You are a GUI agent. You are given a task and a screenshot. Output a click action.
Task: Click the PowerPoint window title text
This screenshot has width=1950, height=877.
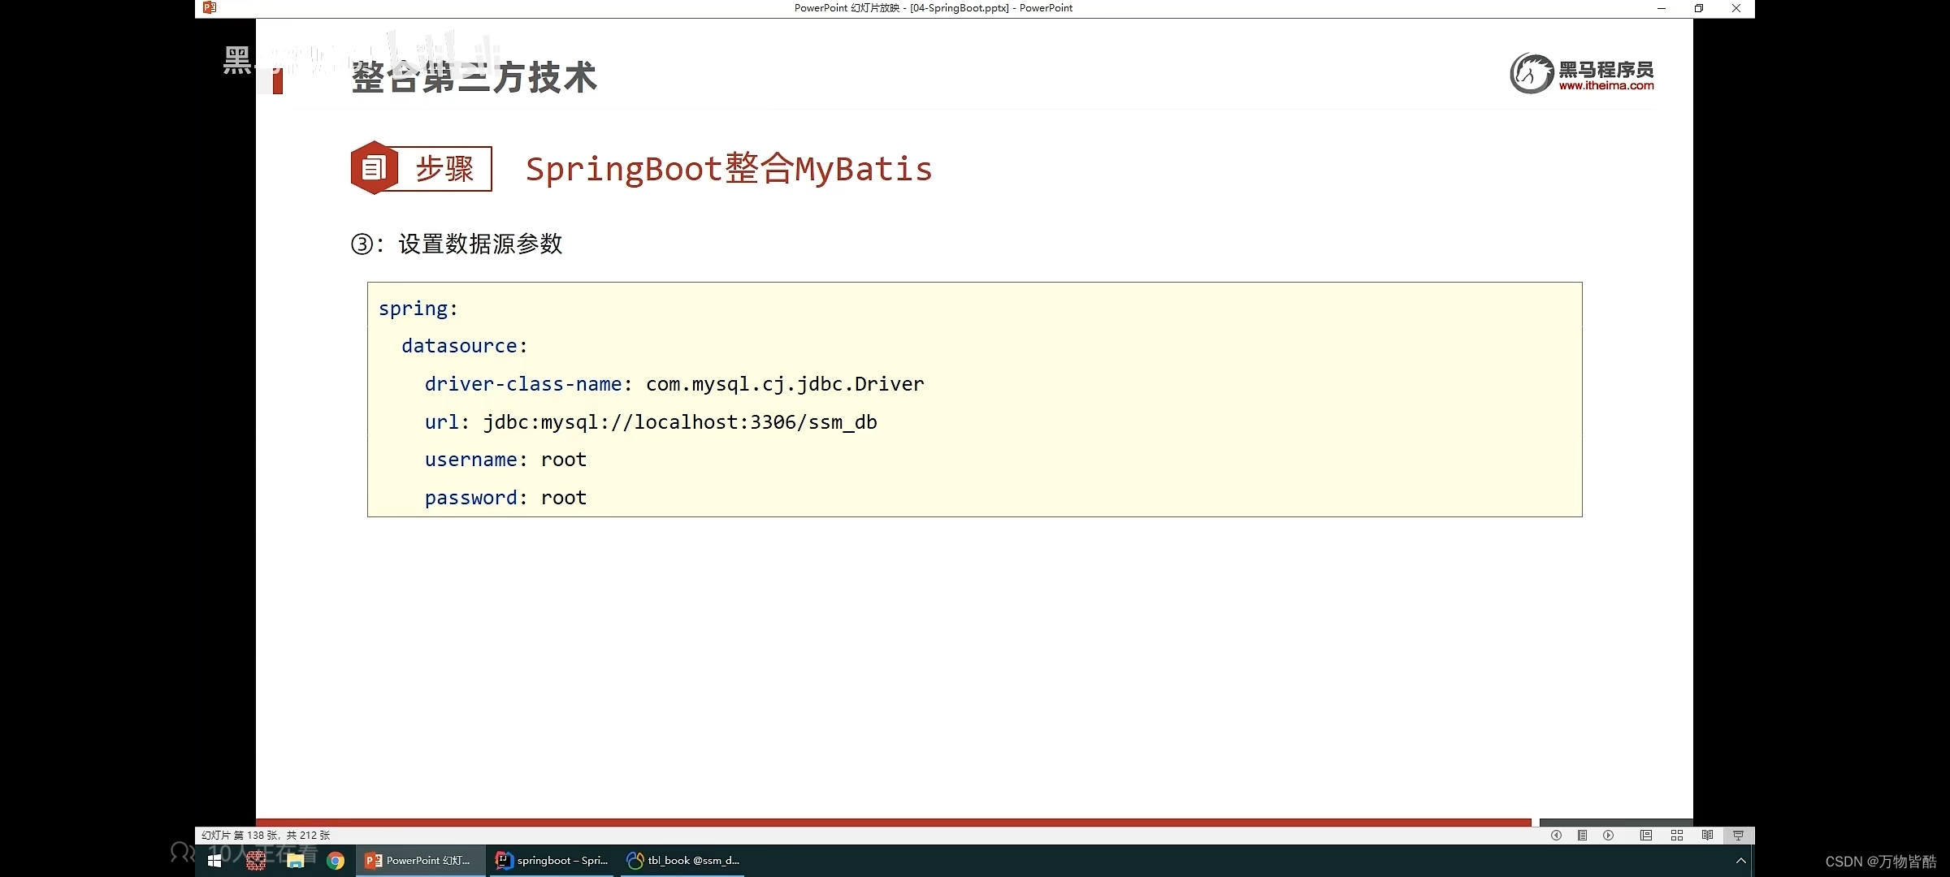click(933, 8)
